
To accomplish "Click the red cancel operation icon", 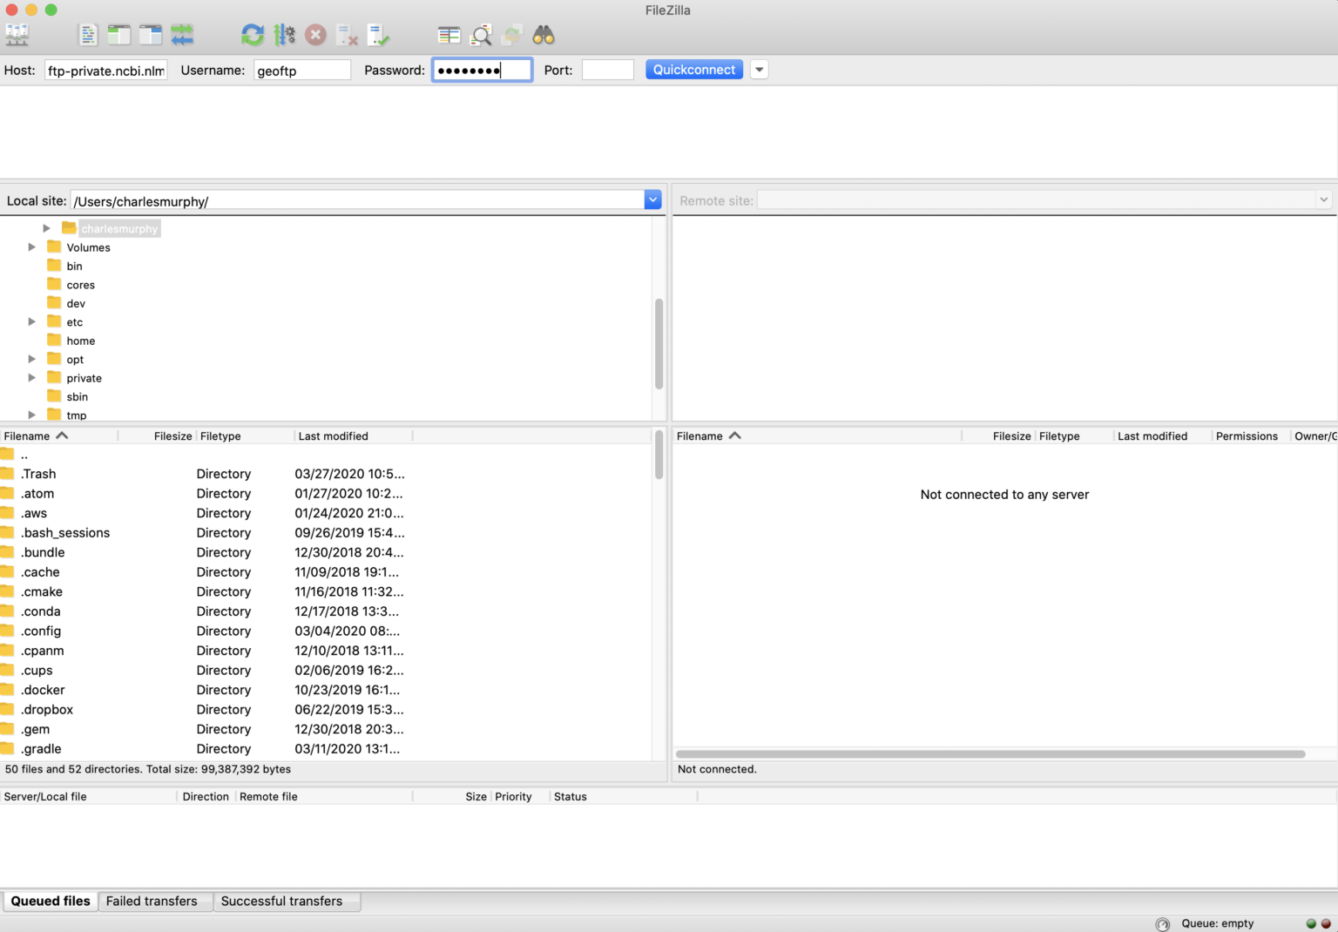I will [315, 35].
